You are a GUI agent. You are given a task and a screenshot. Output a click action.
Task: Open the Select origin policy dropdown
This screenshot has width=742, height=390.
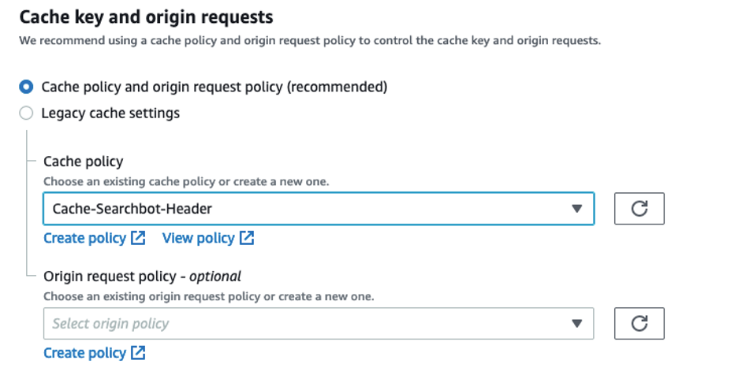(319, 323)
